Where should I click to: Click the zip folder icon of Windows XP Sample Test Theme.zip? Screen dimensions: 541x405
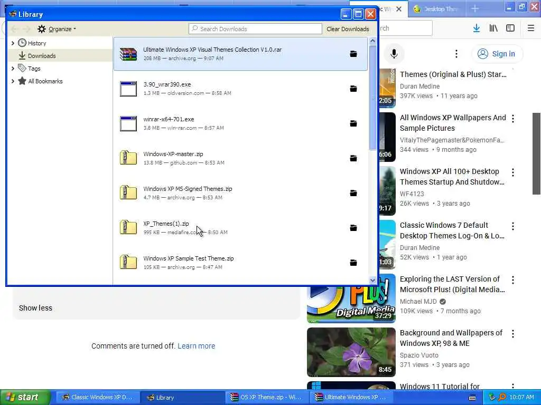(x=128, y=262)
